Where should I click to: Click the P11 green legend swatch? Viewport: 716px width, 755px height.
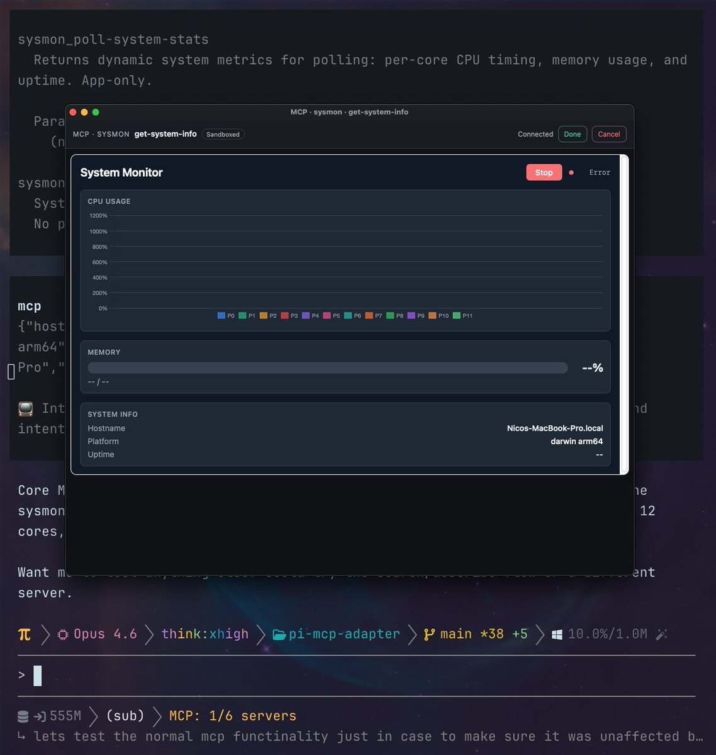coord(457,315)
